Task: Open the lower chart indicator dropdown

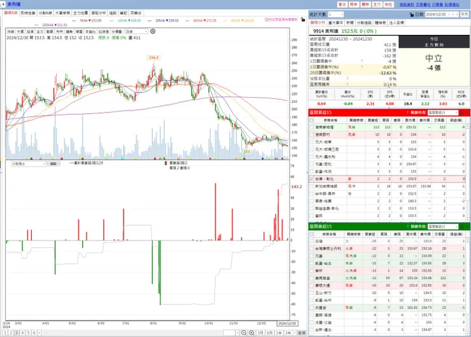Action: click(x=28, y=164)
